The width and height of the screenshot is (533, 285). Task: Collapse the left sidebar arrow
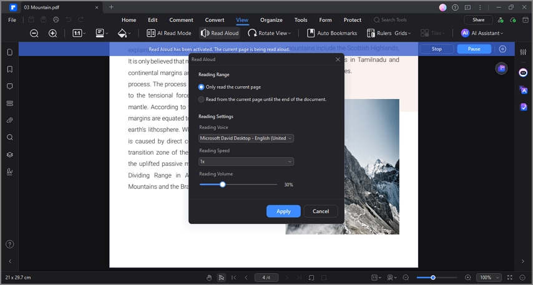click(10, 261)
